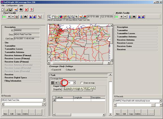Click the zoom-out magnifier icon above the map
Screen dimensions: 163x119
73,17
